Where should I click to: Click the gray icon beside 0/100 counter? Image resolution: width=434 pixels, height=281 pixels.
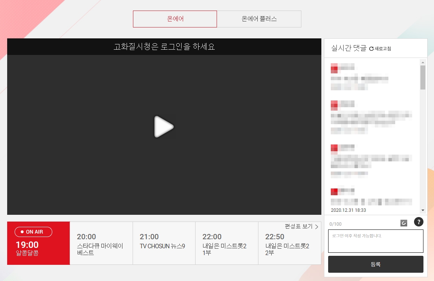pyautogui.click(x=404, y=223)
